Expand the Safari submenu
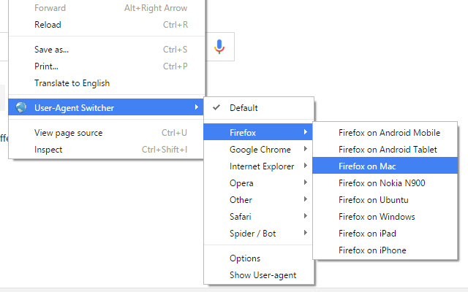The image size is (468, 292). coord(241,217)
